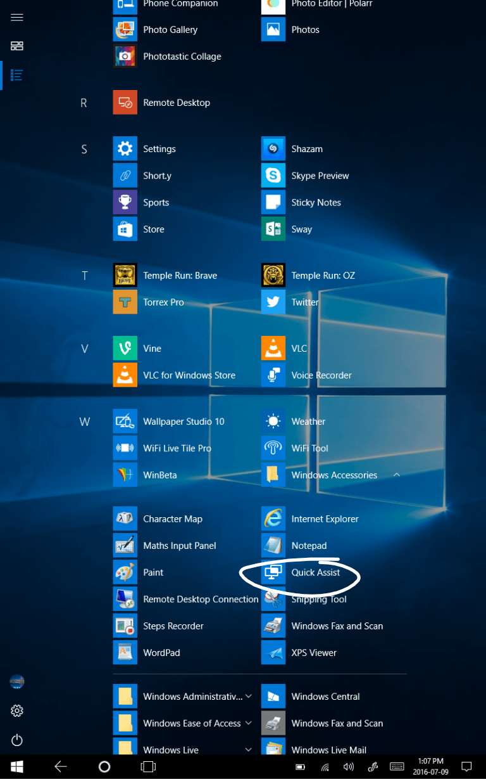Image resolution: width=486 pixels, height=779 pixels.
Task: Launch Temple Run: OZ icon
Action: tap(273, 275)
